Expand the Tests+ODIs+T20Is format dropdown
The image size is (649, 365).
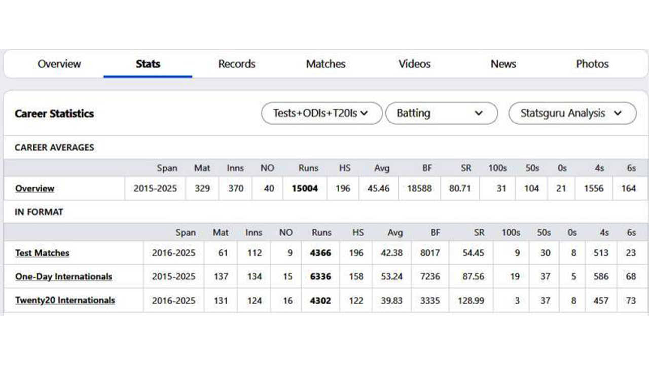[321, 113]
